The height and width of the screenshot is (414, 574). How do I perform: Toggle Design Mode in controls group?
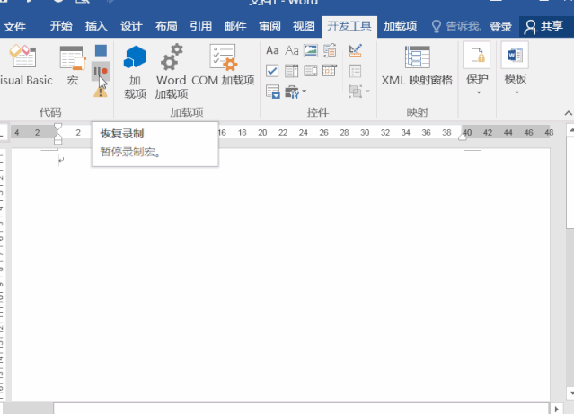point(356,50)
